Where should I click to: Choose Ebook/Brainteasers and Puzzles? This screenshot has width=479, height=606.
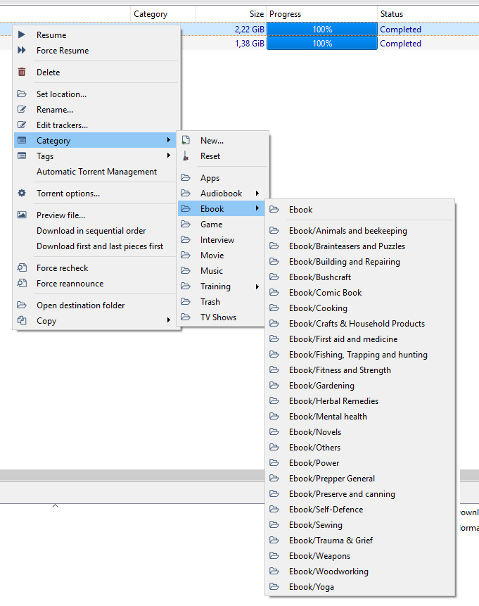(360, 246)
